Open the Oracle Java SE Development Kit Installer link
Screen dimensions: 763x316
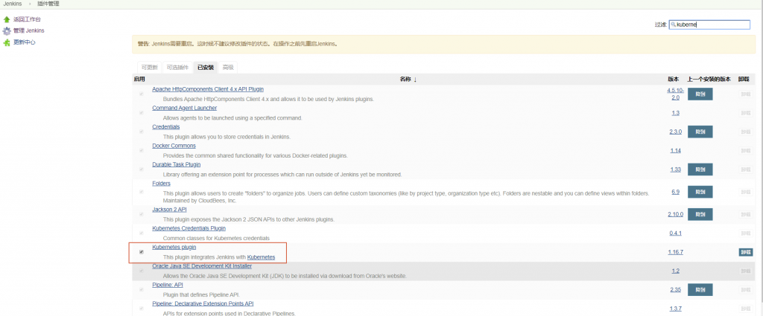(x=202, y=266)
